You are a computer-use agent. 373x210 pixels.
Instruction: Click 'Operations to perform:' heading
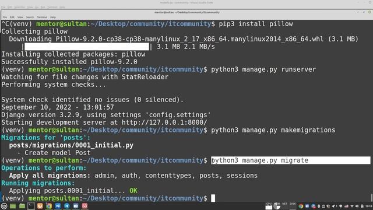pyautogui.click(x=44, y=168)
